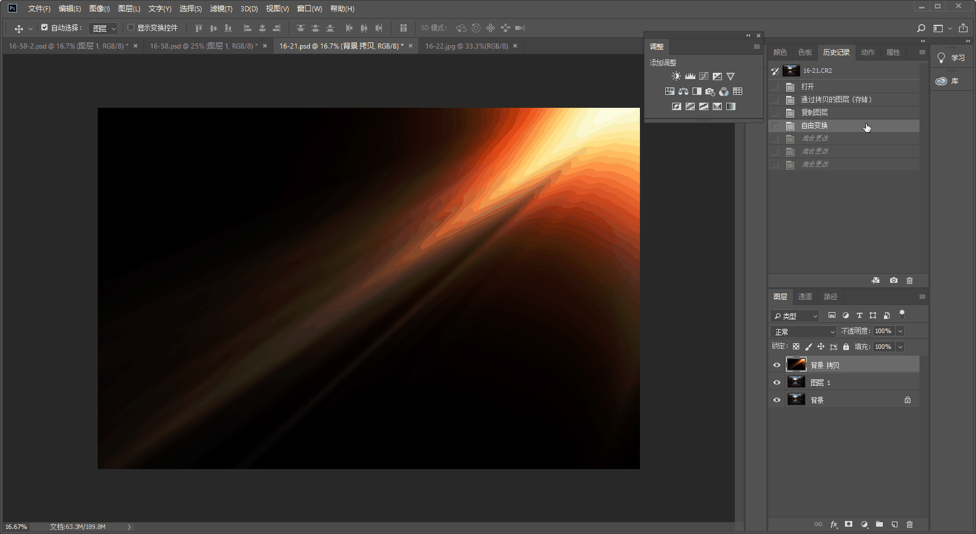
Task: Open the 类型 layer filter dropdown
Action: 795,316
